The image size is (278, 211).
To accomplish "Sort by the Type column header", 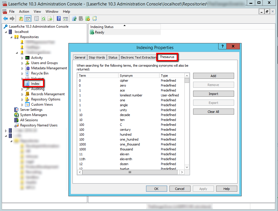I will tap(172, 76).
